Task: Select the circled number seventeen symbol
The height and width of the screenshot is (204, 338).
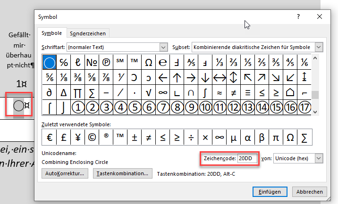Action: click(304, 107)
